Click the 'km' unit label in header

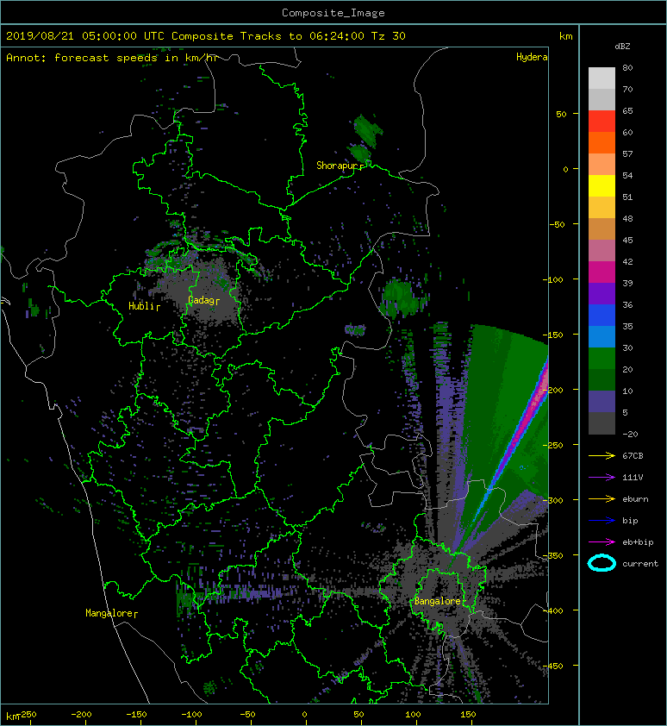565,36
